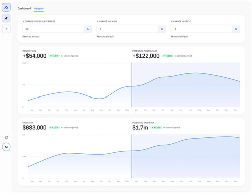The image size is (252, 193).
Task: Click the $683,000 valuation figure
Action: coord(34,128)
